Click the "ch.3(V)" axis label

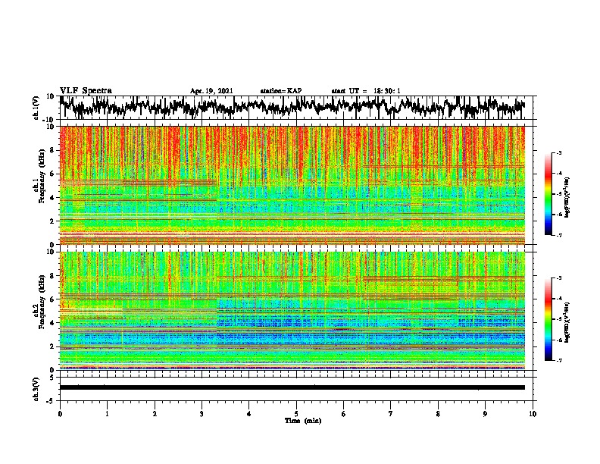(36, 389)
